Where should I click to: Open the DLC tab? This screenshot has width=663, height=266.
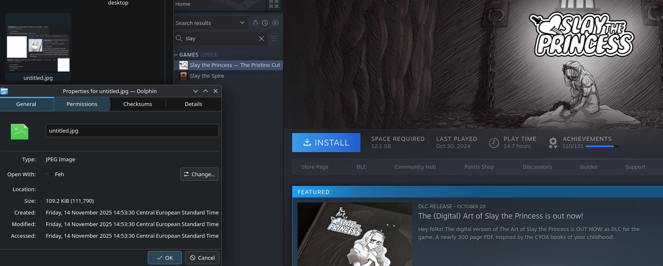point(362,167)
